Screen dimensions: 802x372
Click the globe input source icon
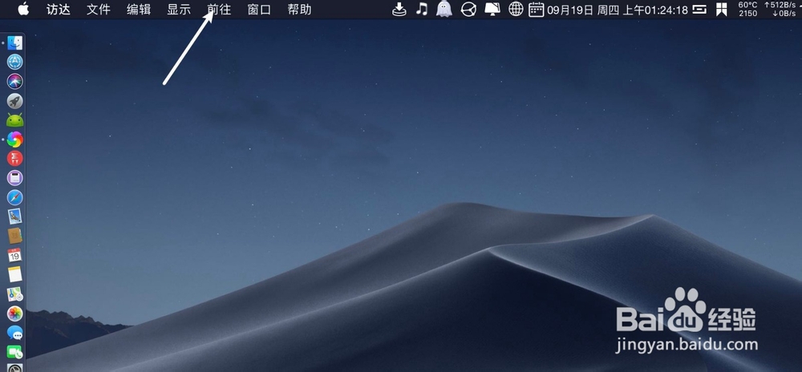click(x=516, y=9)
